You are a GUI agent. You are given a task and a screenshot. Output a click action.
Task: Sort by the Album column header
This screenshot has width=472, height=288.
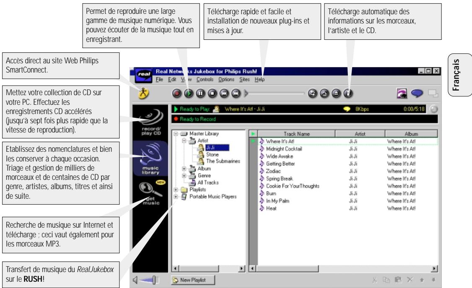tap(411, 134)
